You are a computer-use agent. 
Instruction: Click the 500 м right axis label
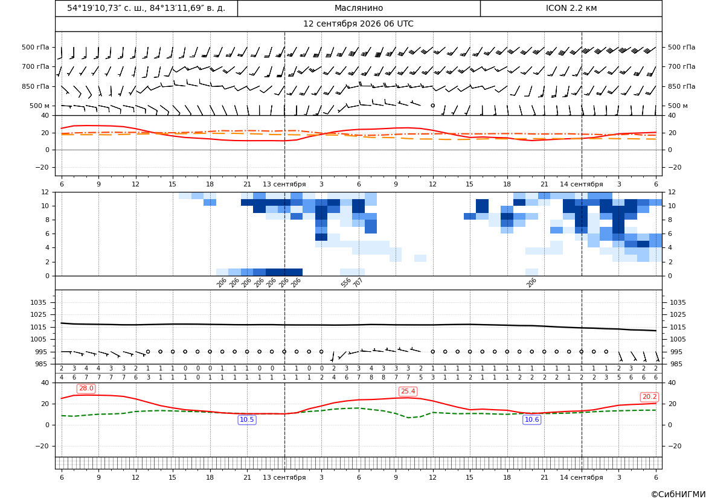coord(678,106)
